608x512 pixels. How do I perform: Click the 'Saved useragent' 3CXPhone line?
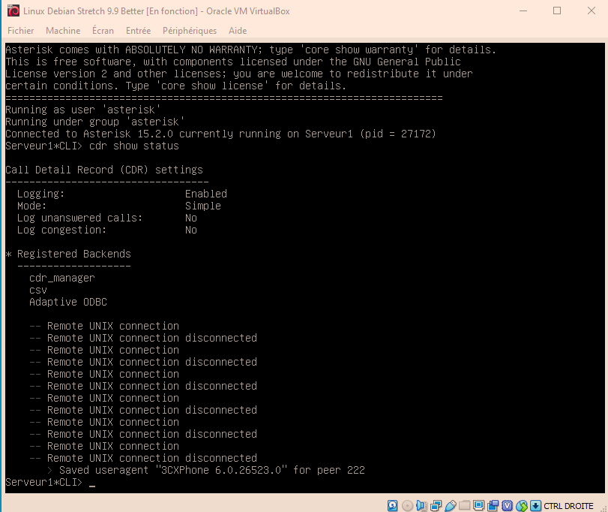(206, 470)
